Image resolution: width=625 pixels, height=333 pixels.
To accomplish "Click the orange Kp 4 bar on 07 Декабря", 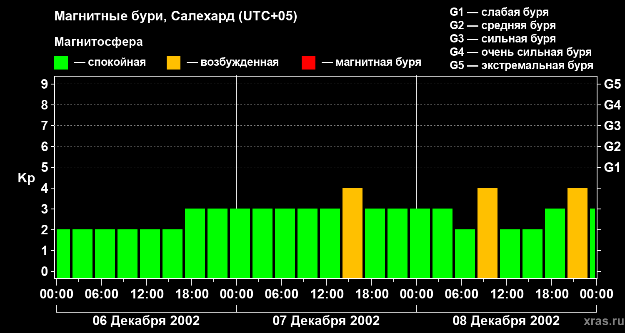I will 352,233.
